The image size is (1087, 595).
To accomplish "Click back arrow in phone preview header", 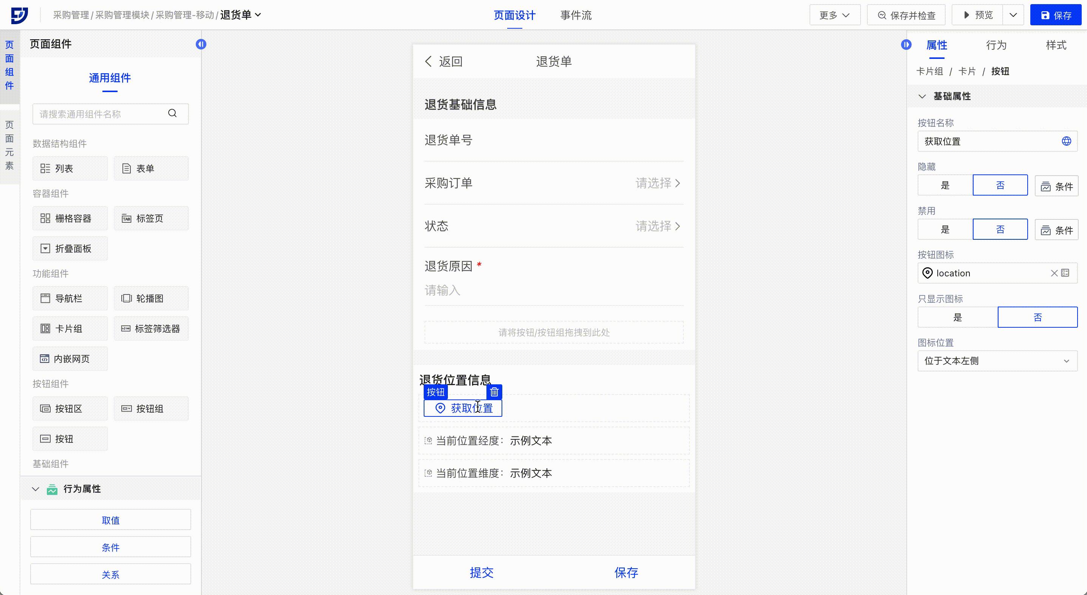I will (x=428, y=62).
